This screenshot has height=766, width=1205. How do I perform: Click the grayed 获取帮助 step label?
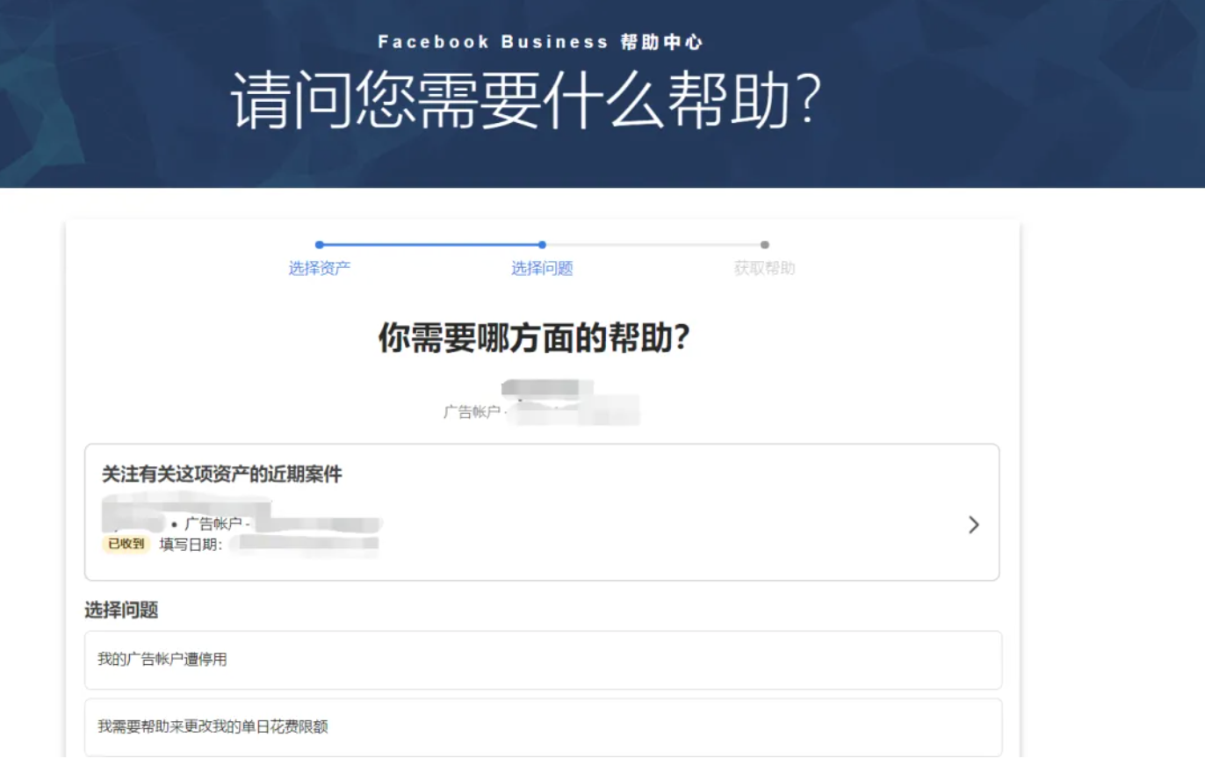click(x=764, y=269)
